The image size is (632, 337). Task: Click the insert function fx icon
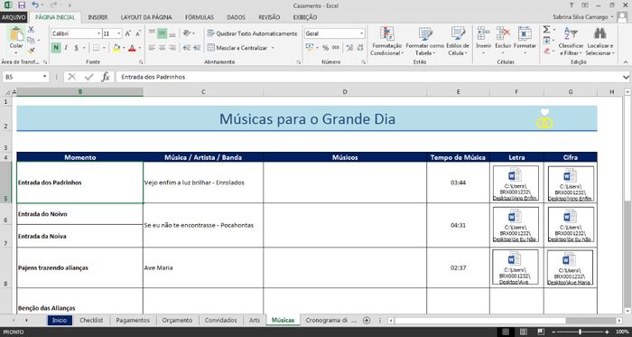click(x=106, y=77)
